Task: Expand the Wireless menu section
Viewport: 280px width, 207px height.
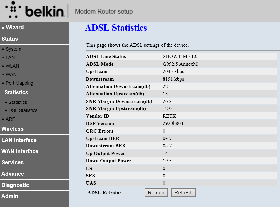Action: pyautogui.click(x=12, y=129)
